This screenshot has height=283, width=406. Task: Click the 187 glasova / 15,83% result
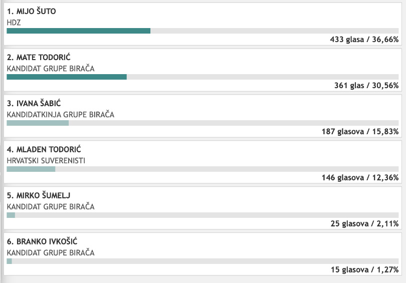click(360, 132)
